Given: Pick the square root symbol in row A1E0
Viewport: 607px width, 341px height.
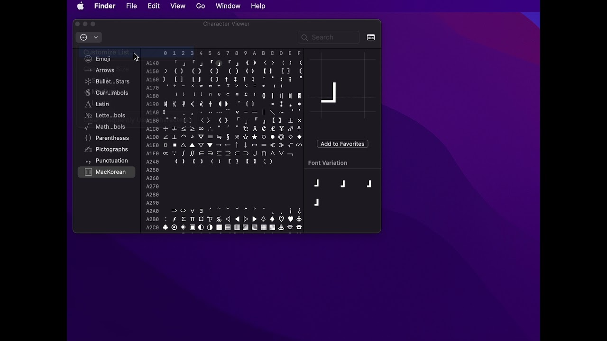Looking at the screenshot, I should [290, 145].
